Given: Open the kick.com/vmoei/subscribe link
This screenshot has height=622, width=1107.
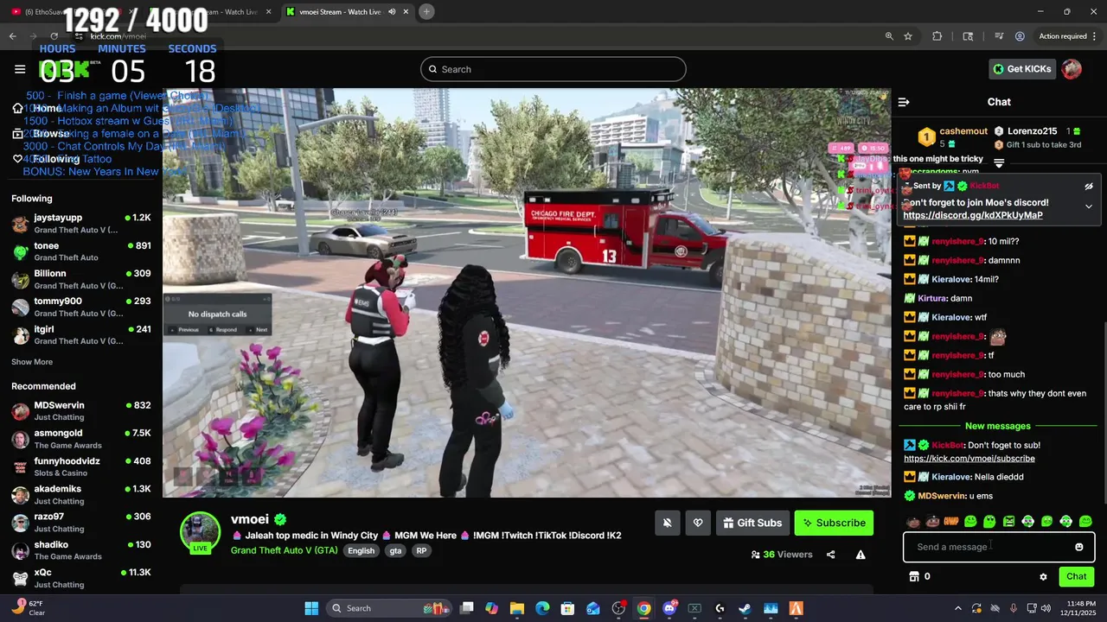Looking at the screenshot, I should (969, 459).
